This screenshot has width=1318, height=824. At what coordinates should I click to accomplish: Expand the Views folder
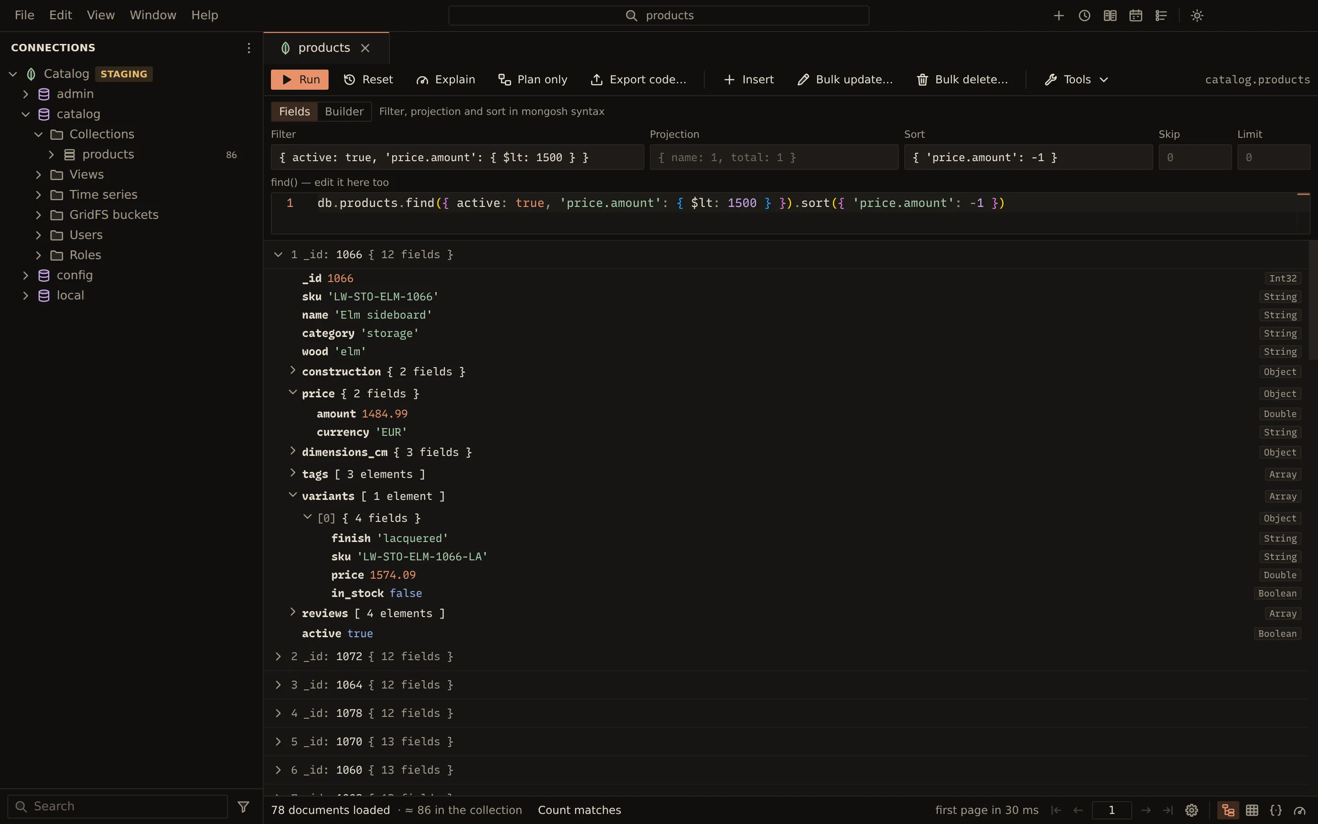coord(38,175)
